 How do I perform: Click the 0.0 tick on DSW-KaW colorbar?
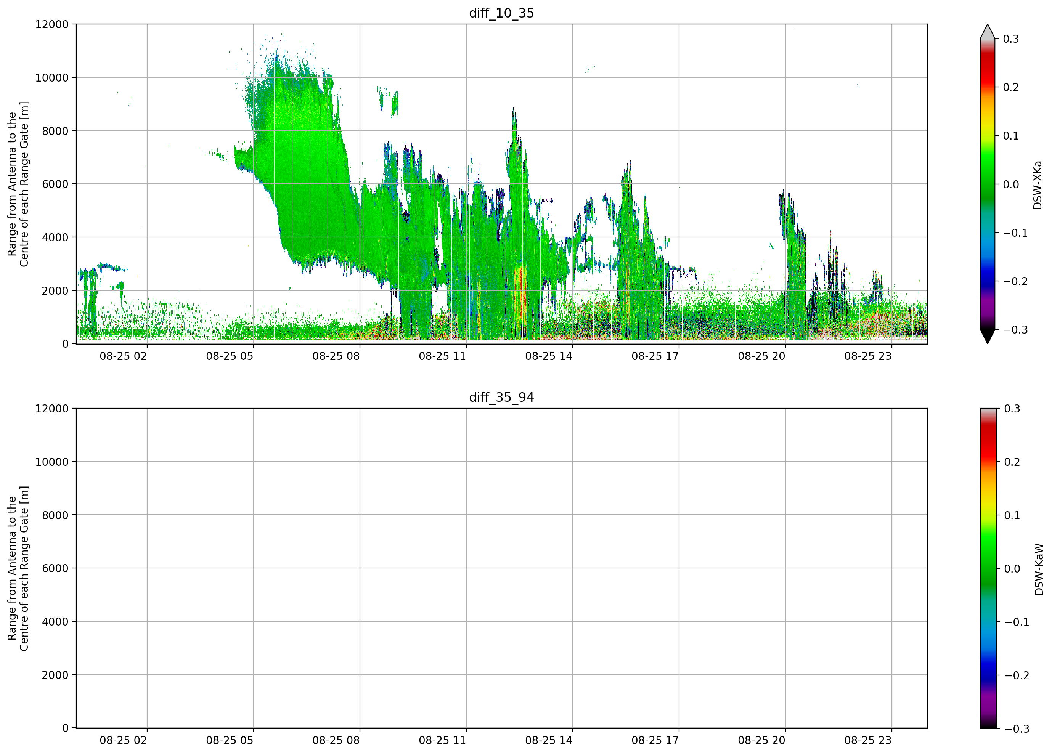coord(1012,568)
